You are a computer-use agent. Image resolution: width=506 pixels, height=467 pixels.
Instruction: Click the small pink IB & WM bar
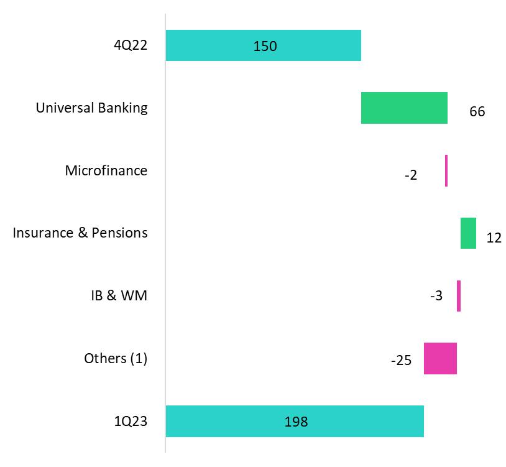[x=459, y=296]
